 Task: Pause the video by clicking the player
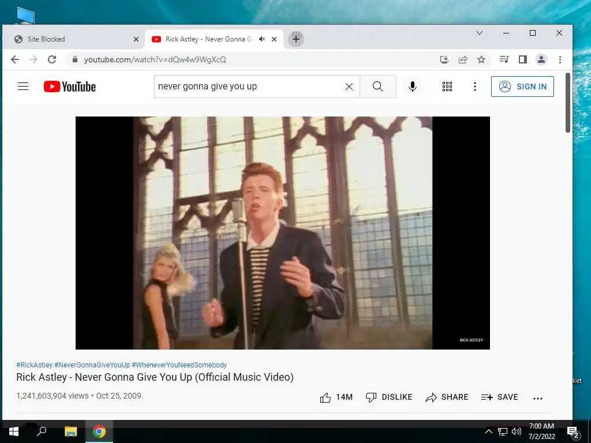(x=283, y=233)
